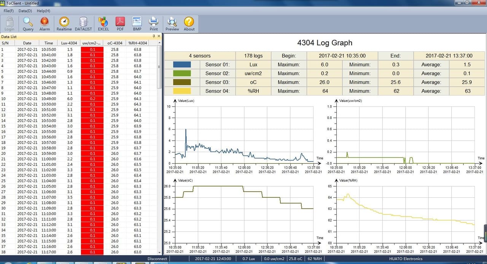Open the Print Preview icon
The image size is (487, 264).
tap(172, 24)
